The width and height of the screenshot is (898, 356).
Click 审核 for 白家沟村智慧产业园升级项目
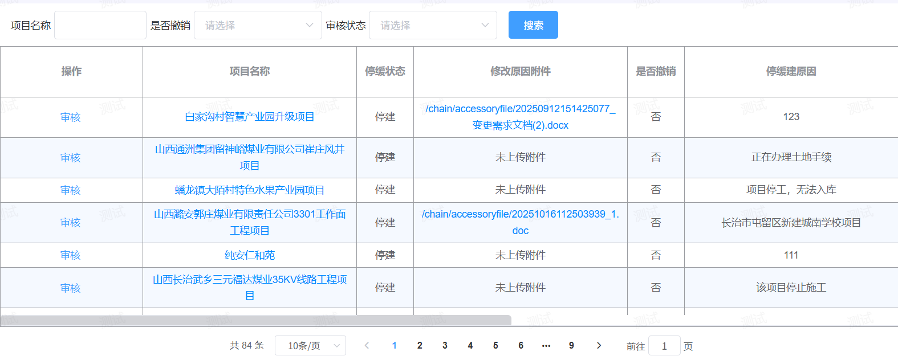coord(71,117)
